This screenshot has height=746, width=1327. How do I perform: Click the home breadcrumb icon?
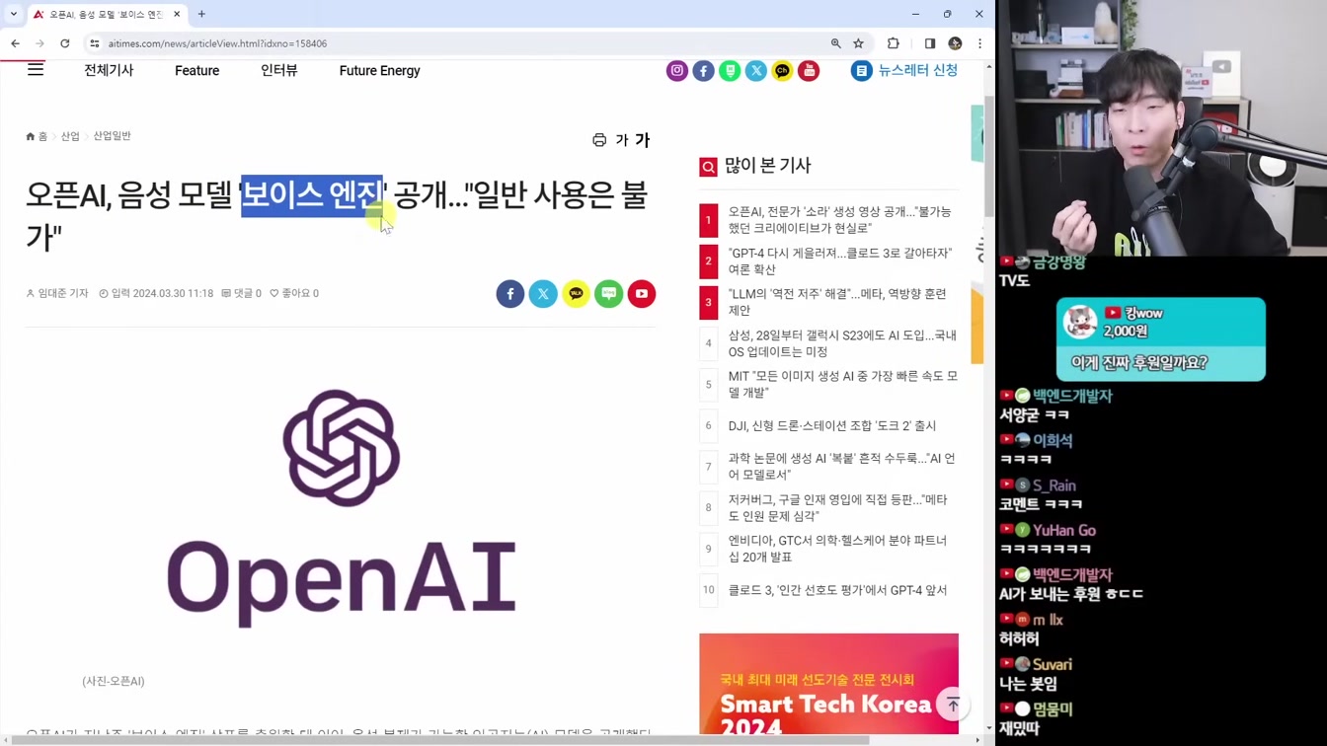(x=31, y=136)
